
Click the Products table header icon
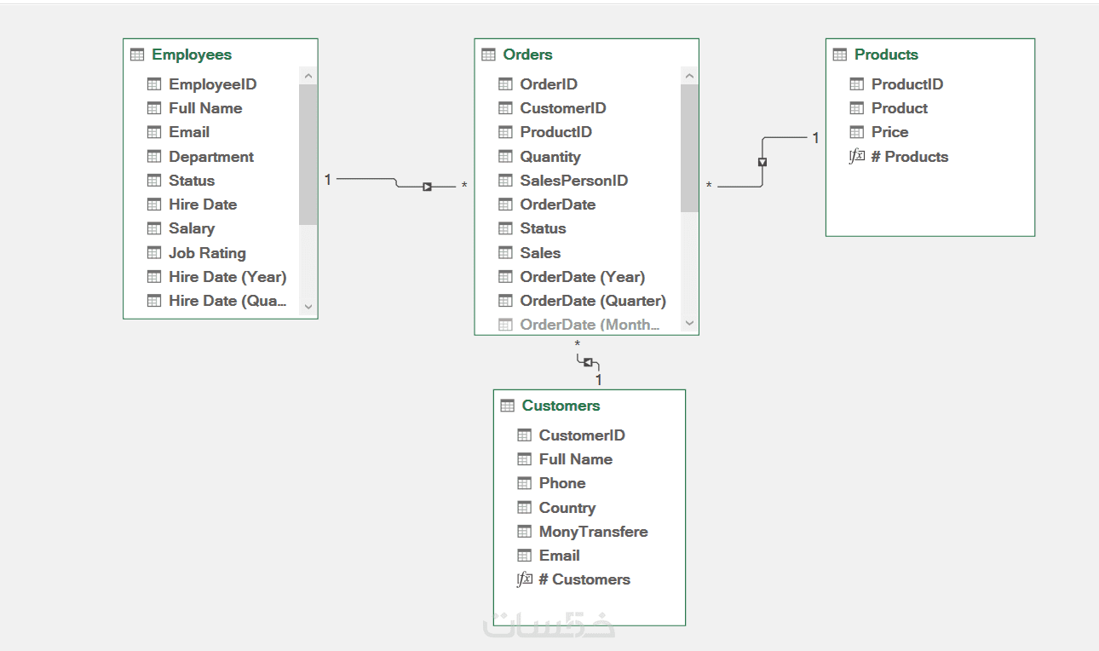click(x=840, y=55)
